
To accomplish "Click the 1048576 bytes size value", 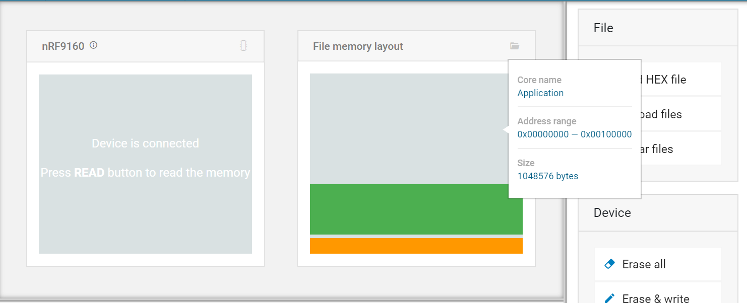I will [547, 176].
